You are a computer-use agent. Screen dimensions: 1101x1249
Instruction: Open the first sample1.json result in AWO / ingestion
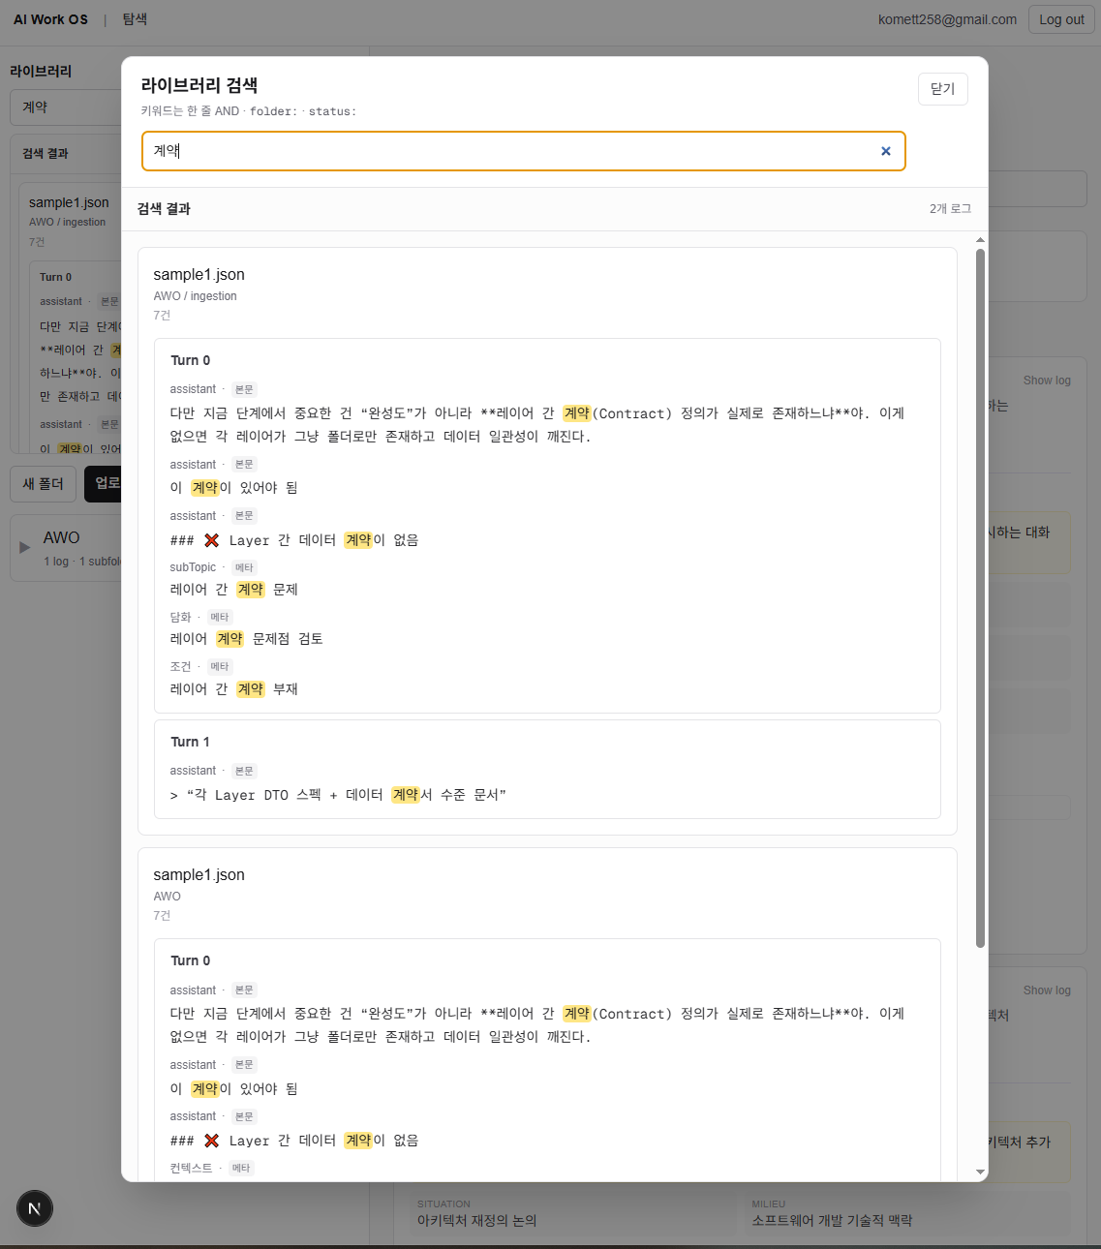pyautogui.click(x=199, y=275)
